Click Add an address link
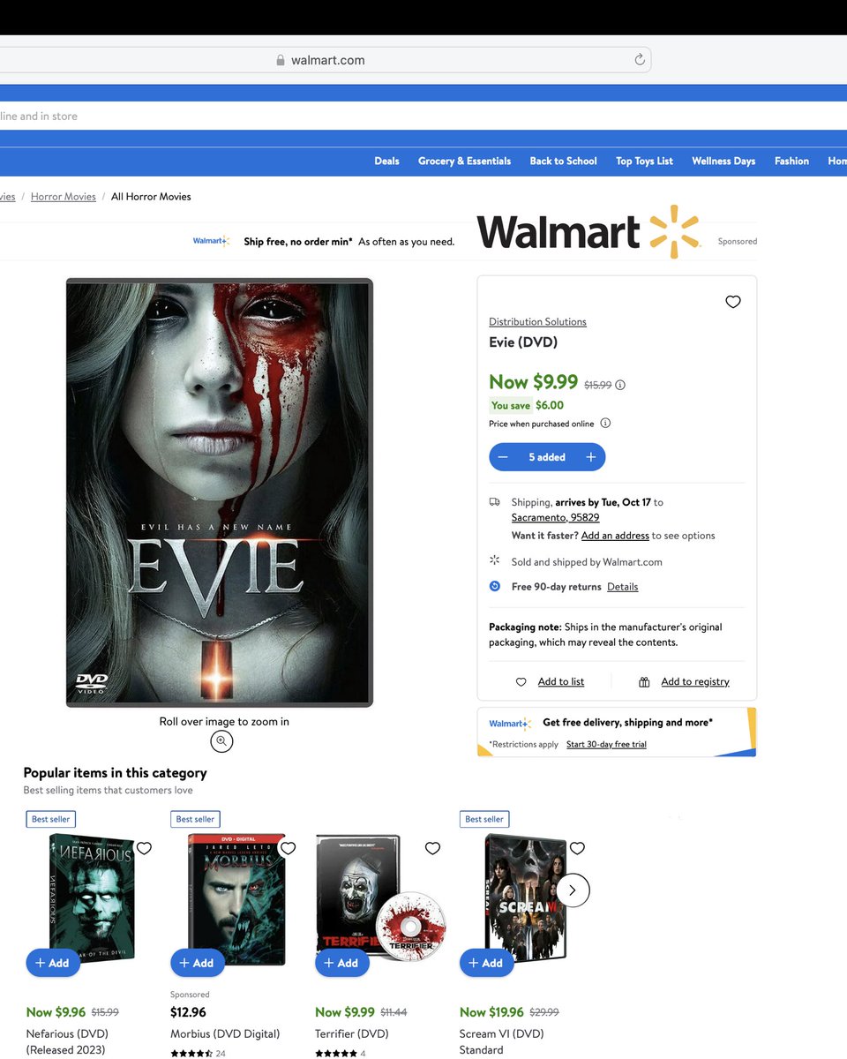Screen dimensions: 847x1059 pyautogui.click(x=615, y=536)
